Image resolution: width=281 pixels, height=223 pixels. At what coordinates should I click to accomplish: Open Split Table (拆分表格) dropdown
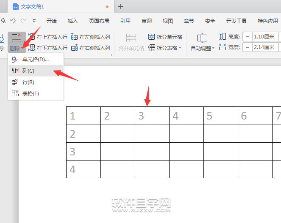click(165, 48)
